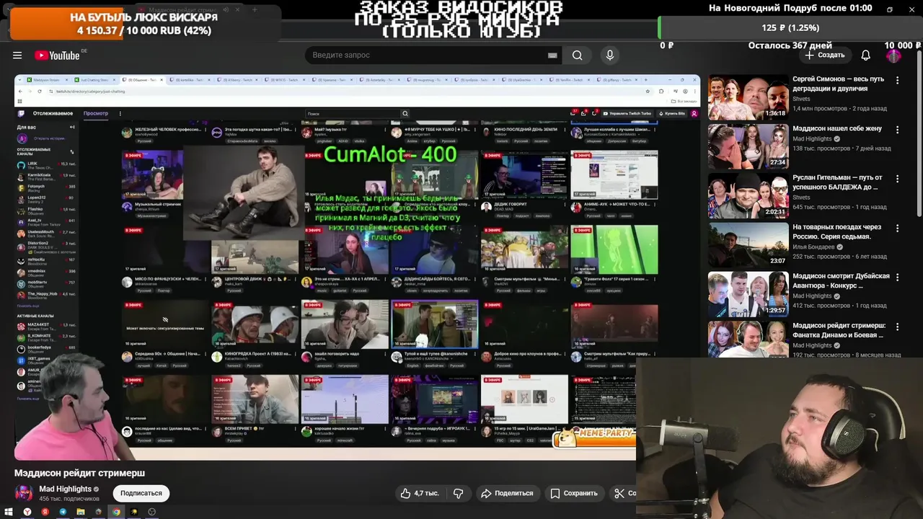Click the video title Мэддисон рейдит стримерш

tap(79, 473)
